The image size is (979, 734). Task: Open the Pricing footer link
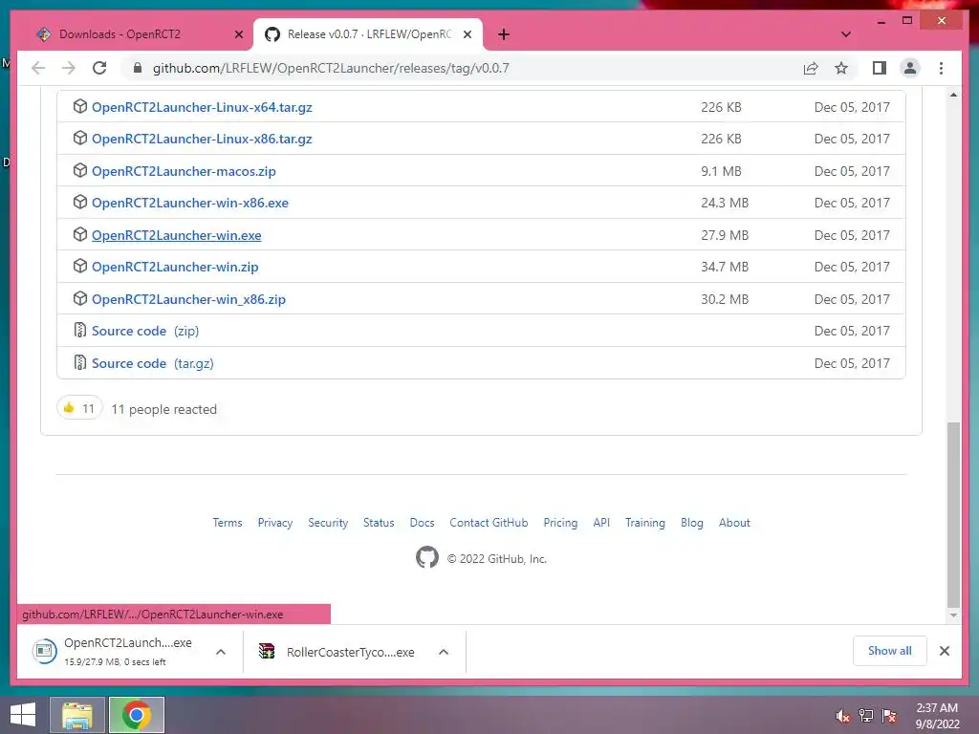click(x=560, y=523)
